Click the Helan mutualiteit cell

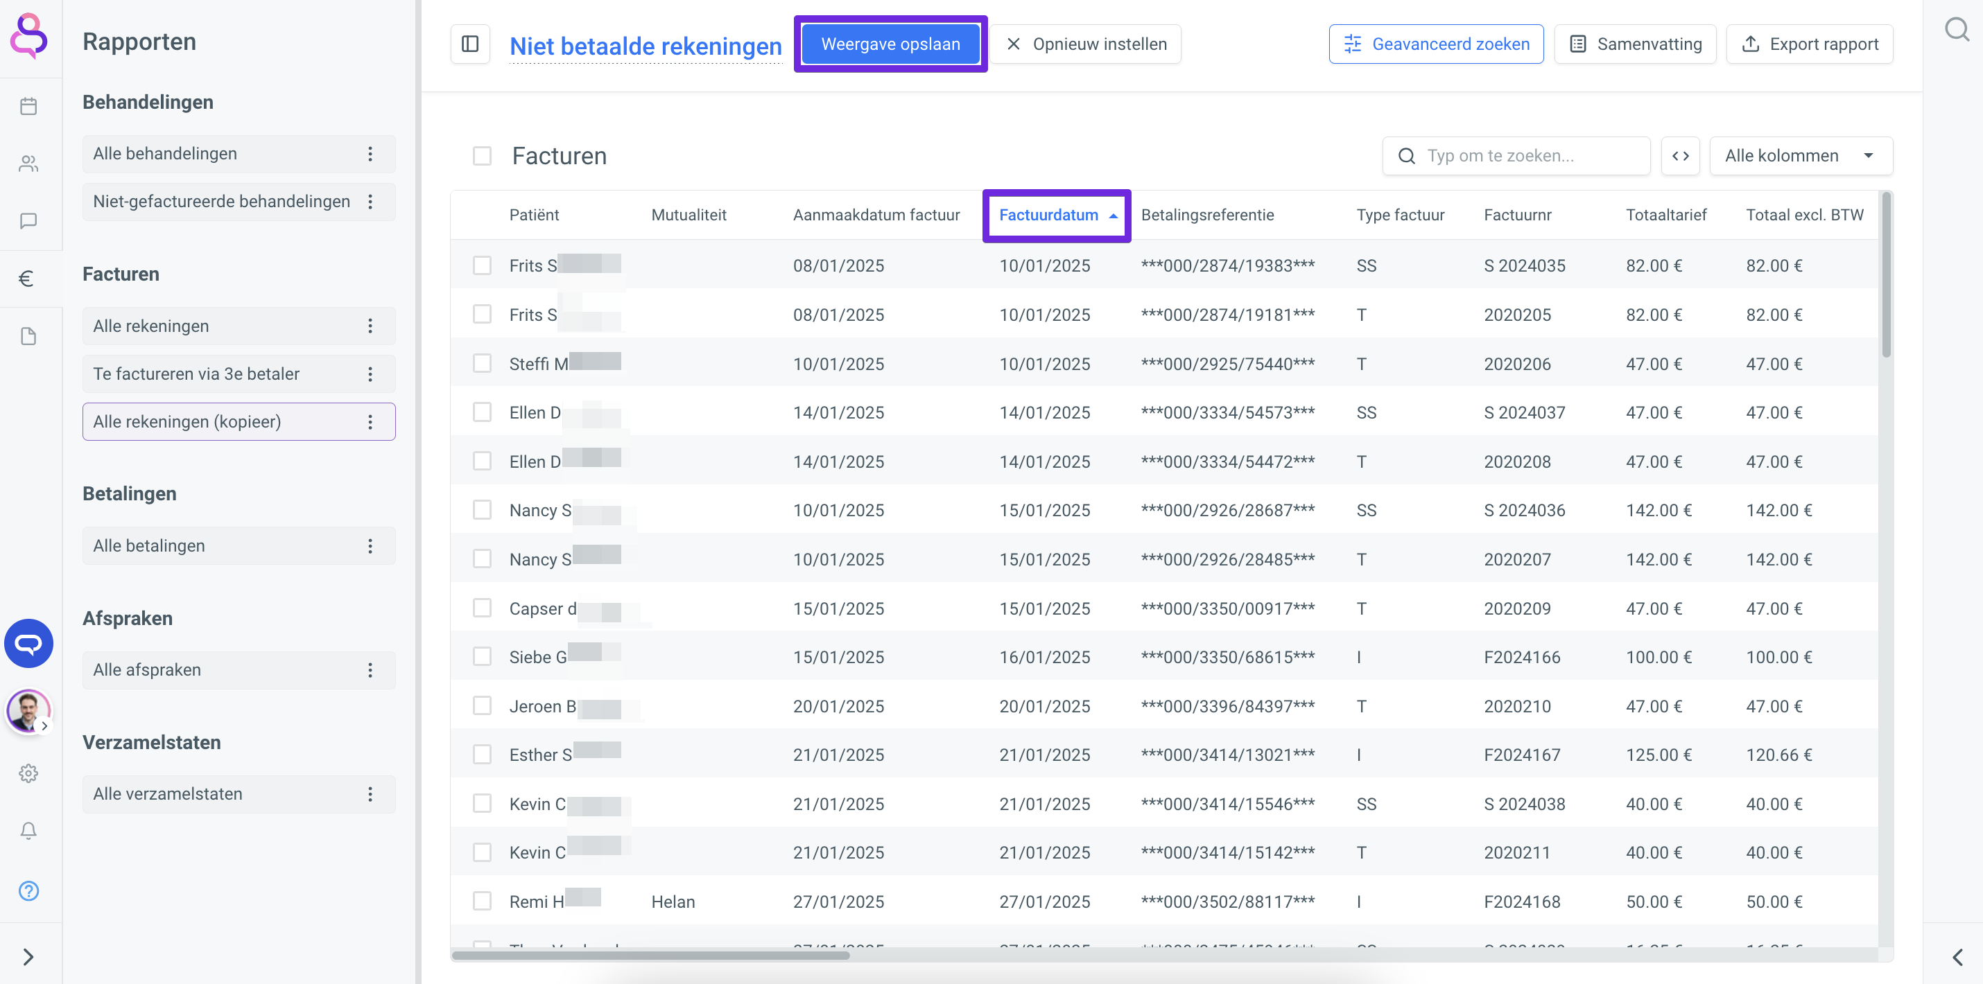(673, 901)
